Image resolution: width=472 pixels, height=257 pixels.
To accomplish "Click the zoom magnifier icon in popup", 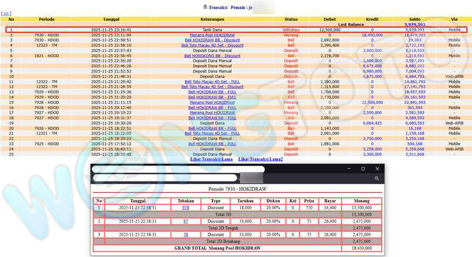I will point(376,178).
